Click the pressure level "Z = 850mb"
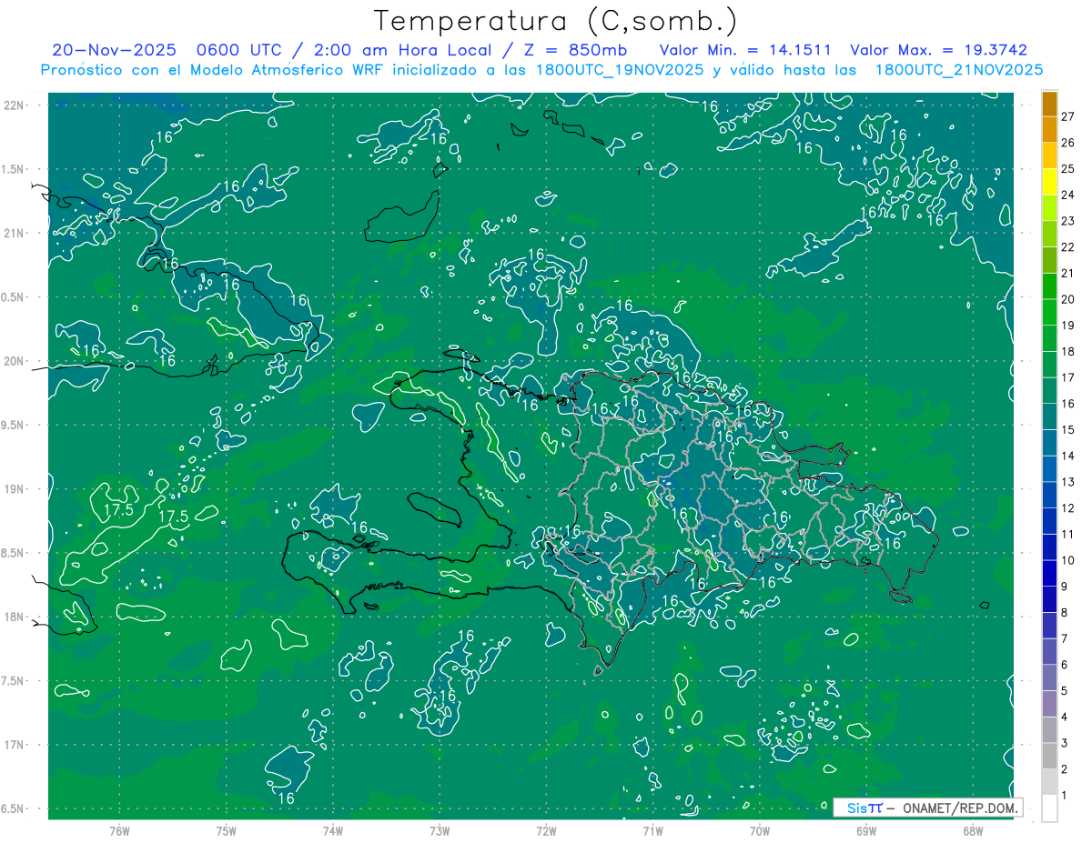Image resolution: width=1092 pixels, height=843 pixels. click(x=573, y=50)
